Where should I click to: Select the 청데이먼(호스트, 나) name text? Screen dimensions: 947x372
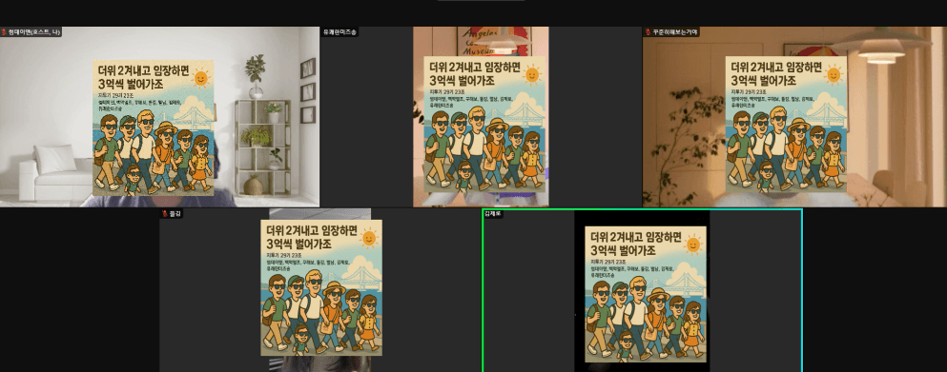coord(34,31)
